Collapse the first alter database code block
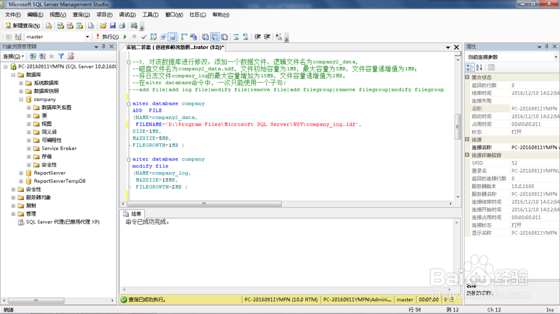This screenshot has width=560, height=314. click(x=129, y=104)
